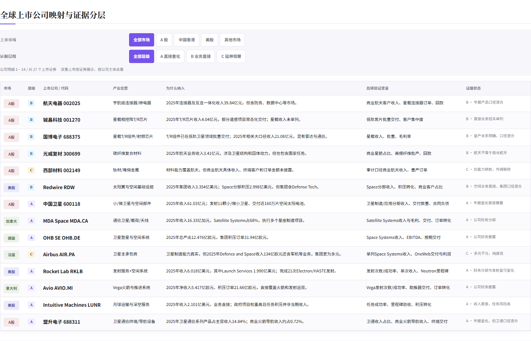Viewport: 531px width, 341px height.
Task: Click 太阳翼与空间基础设施 industry cell
Action: click(133, 187)
